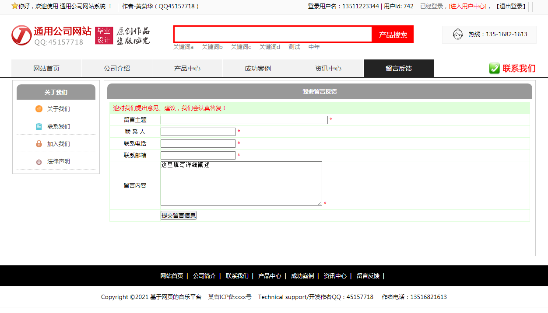This screenshot has height=313, width=548.
Task: Click the 留言内容 message textarea
Action: pos(241,184)
